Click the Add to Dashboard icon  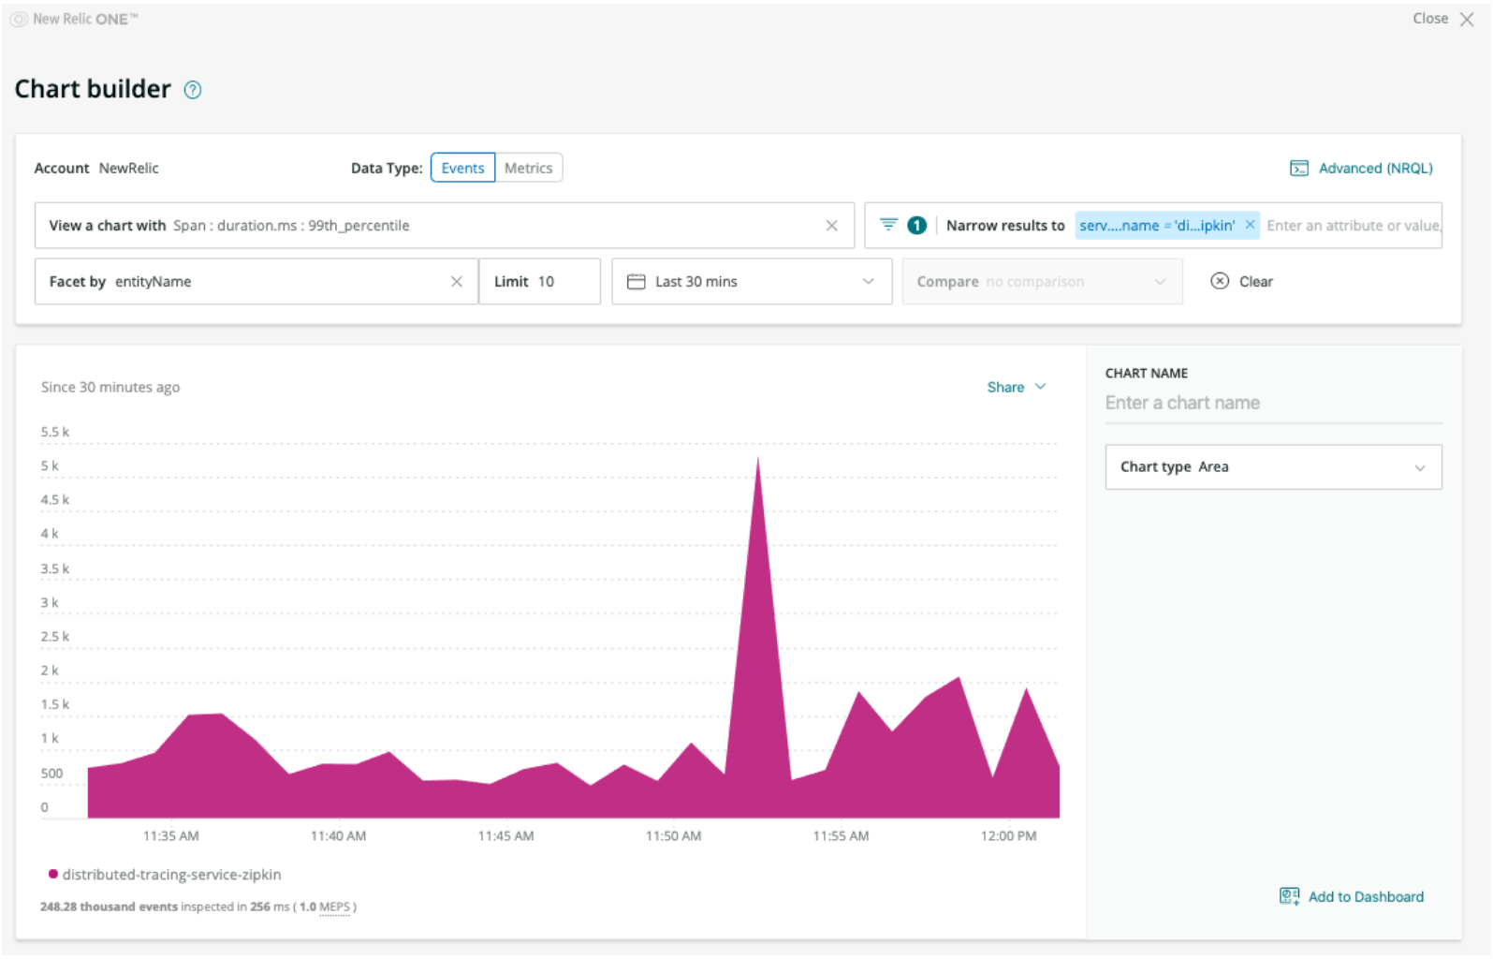click(x=1290, y=896)
